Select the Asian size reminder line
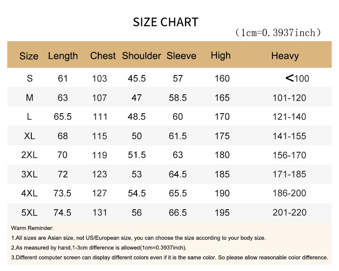The height and width of the screenshot is (271, 339). coord(138,238)
